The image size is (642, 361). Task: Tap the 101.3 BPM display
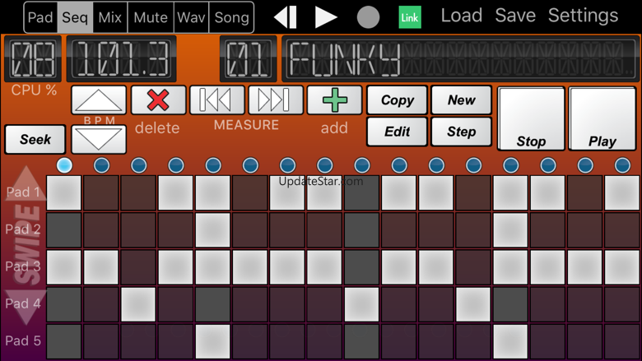pyautogui.click(x=122, y=59)
